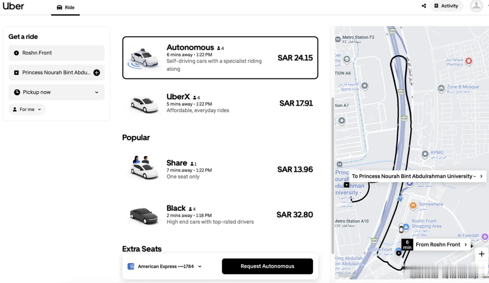Image resolution: width=489 pixels, height=283 pixels.
Task: Click the Pharmacy marker on the map
Action: click(469, 61)
